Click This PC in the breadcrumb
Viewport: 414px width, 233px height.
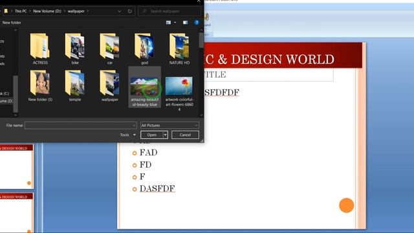pyautogui.click(x=21, y=12)
